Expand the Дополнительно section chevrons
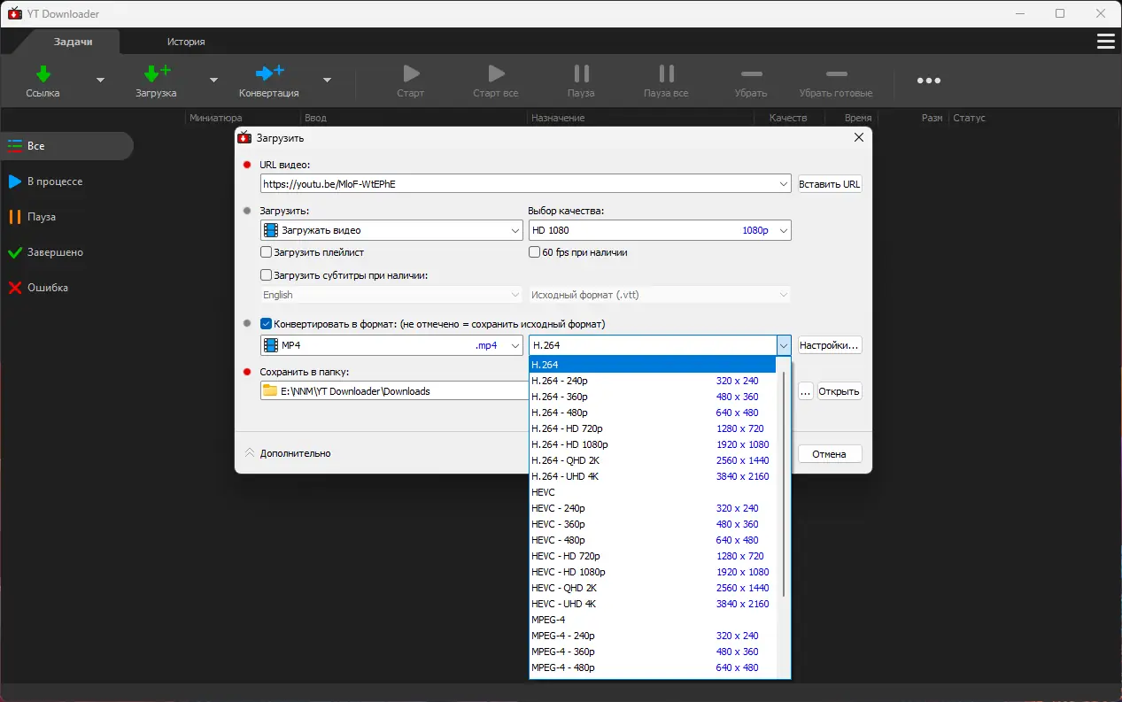Viewport: 1122px width, 702px height. tap(250, 453)
